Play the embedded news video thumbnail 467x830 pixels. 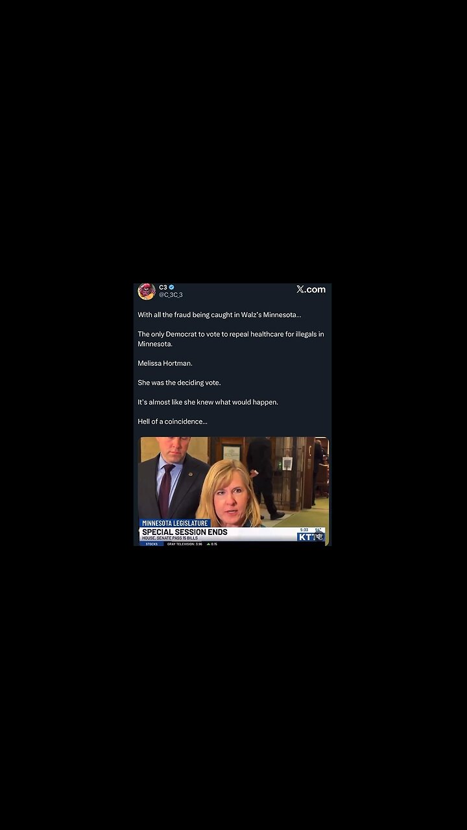click(x=233, y=491)
